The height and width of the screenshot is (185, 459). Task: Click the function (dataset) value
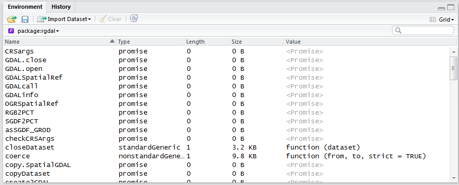point(323,147)
